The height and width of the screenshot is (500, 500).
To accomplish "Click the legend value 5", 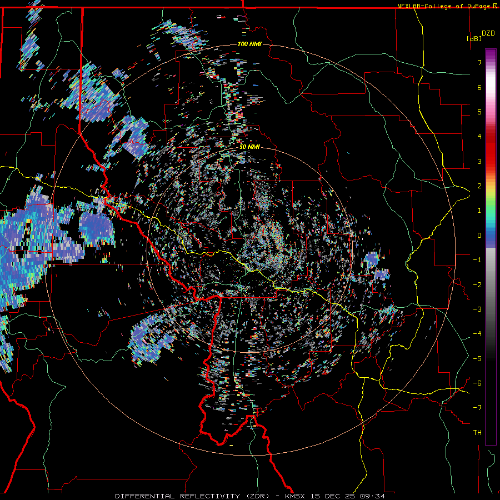I will pyautogui.click(x=479, y=112).
